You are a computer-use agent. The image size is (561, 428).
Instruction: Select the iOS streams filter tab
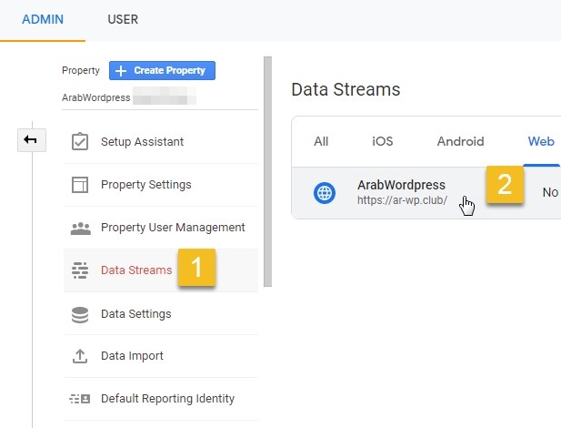(383, 141)
